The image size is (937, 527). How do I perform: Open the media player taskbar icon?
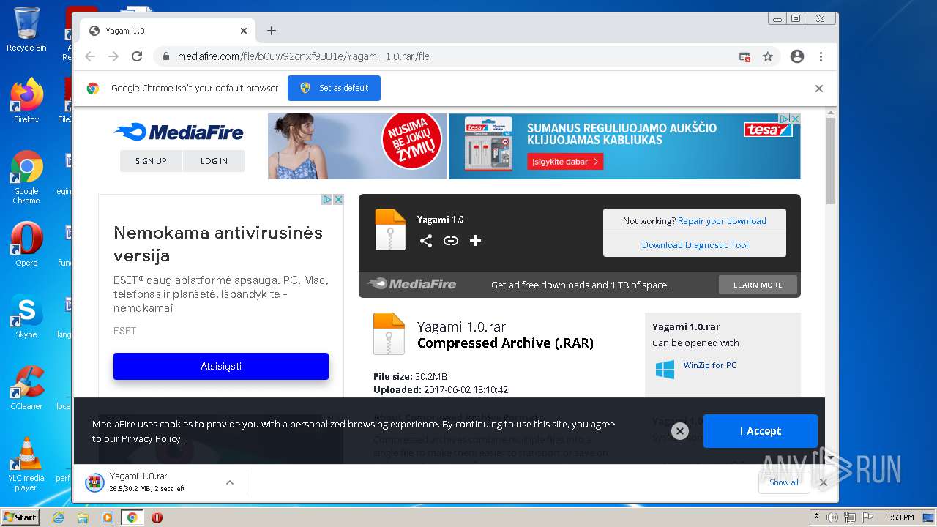107,517
